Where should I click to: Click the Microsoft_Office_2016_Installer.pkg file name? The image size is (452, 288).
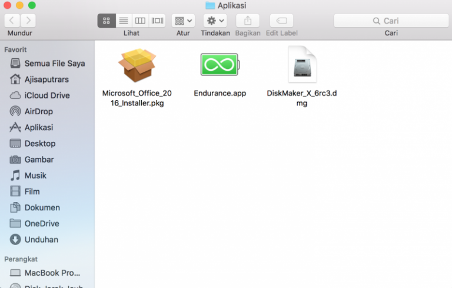[137, 98]
